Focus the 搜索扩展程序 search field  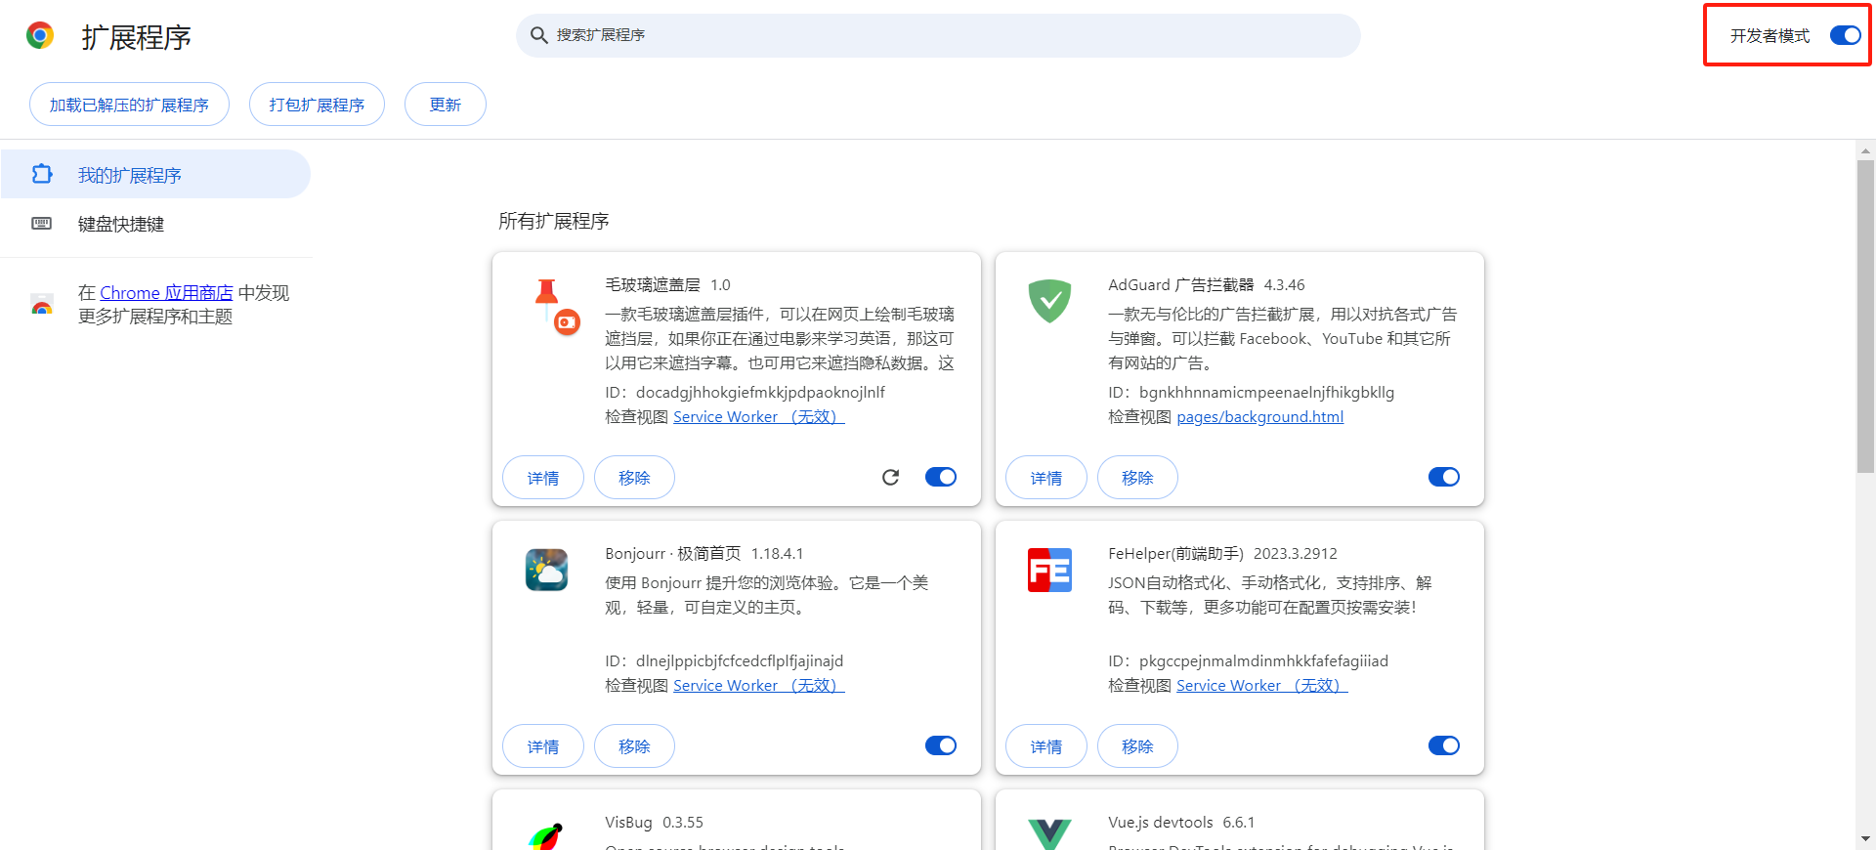coord(938,35)
